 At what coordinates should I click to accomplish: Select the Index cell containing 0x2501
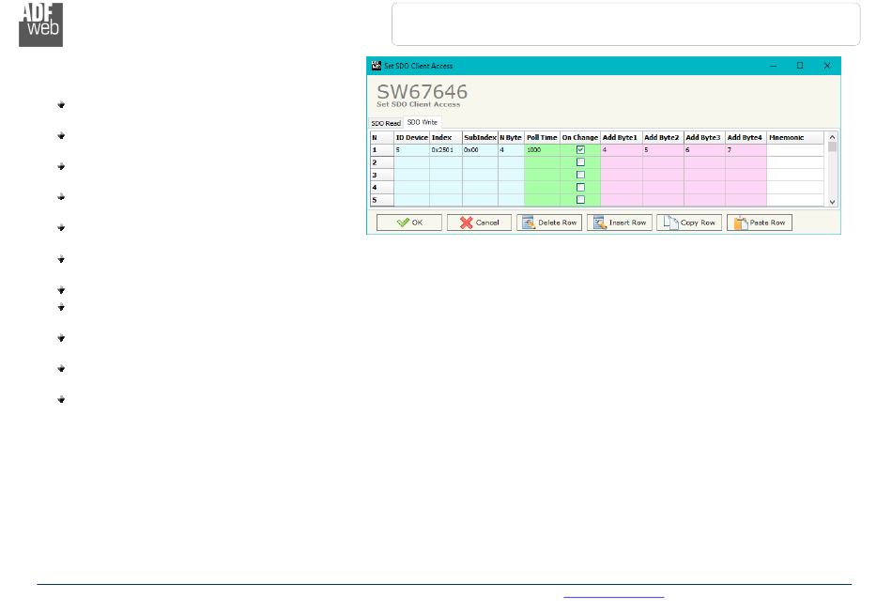click(x=445, y=150)
